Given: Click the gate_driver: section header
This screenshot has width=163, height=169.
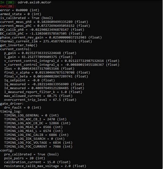Looking at the screenshot, I should point(12,104).
